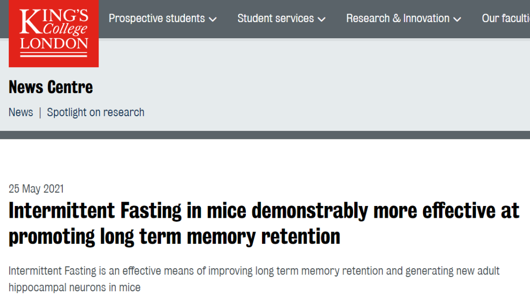Click the separator between News and Spotlight
The image size is (530, 306).
(x=40, y=112)
